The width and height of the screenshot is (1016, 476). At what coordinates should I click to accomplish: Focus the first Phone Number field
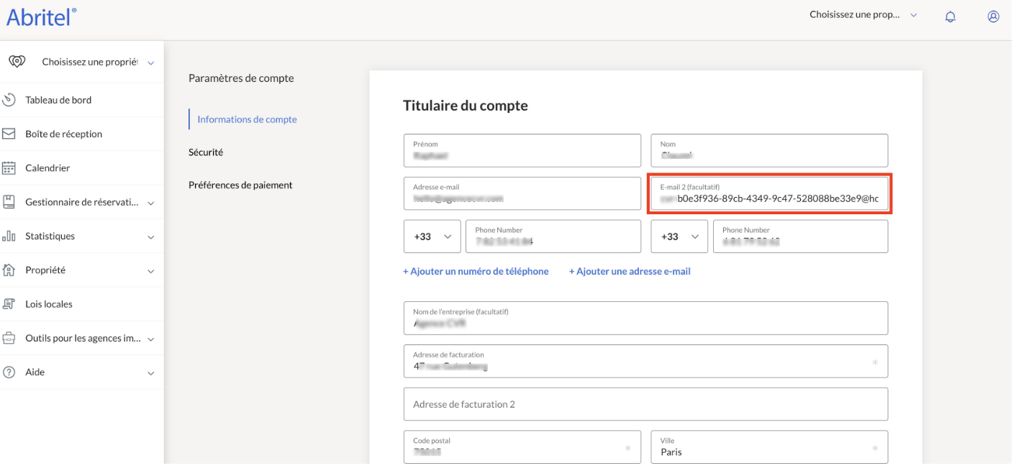pyautogui.click(x=553, y=237)
